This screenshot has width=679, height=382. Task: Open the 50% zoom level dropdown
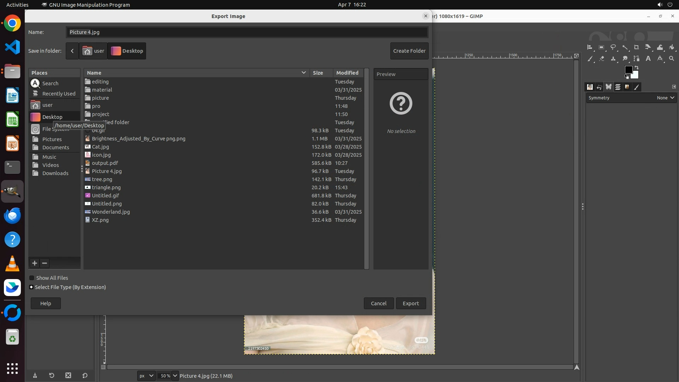coord(175,376)
